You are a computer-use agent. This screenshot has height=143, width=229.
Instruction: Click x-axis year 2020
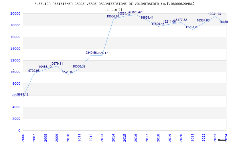point(181,138)
